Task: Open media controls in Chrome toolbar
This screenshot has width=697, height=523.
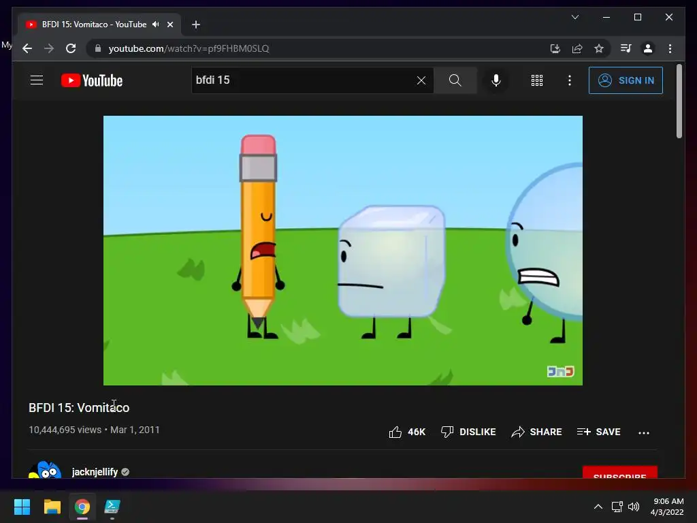Action: point(626,48)
